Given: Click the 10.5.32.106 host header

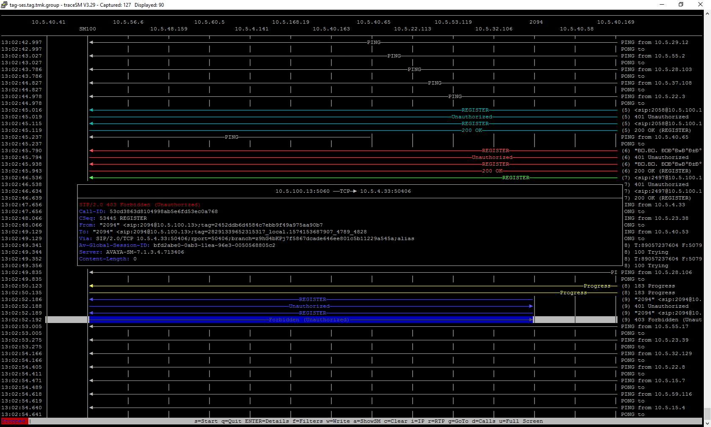Looking at the screenshot, I should pos(494,29).
